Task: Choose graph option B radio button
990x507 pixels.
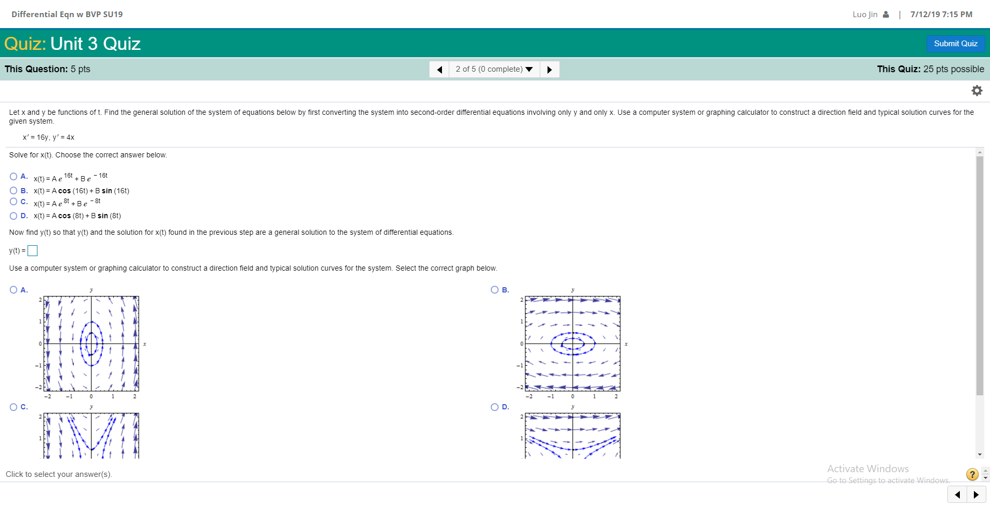Action: 495,290
